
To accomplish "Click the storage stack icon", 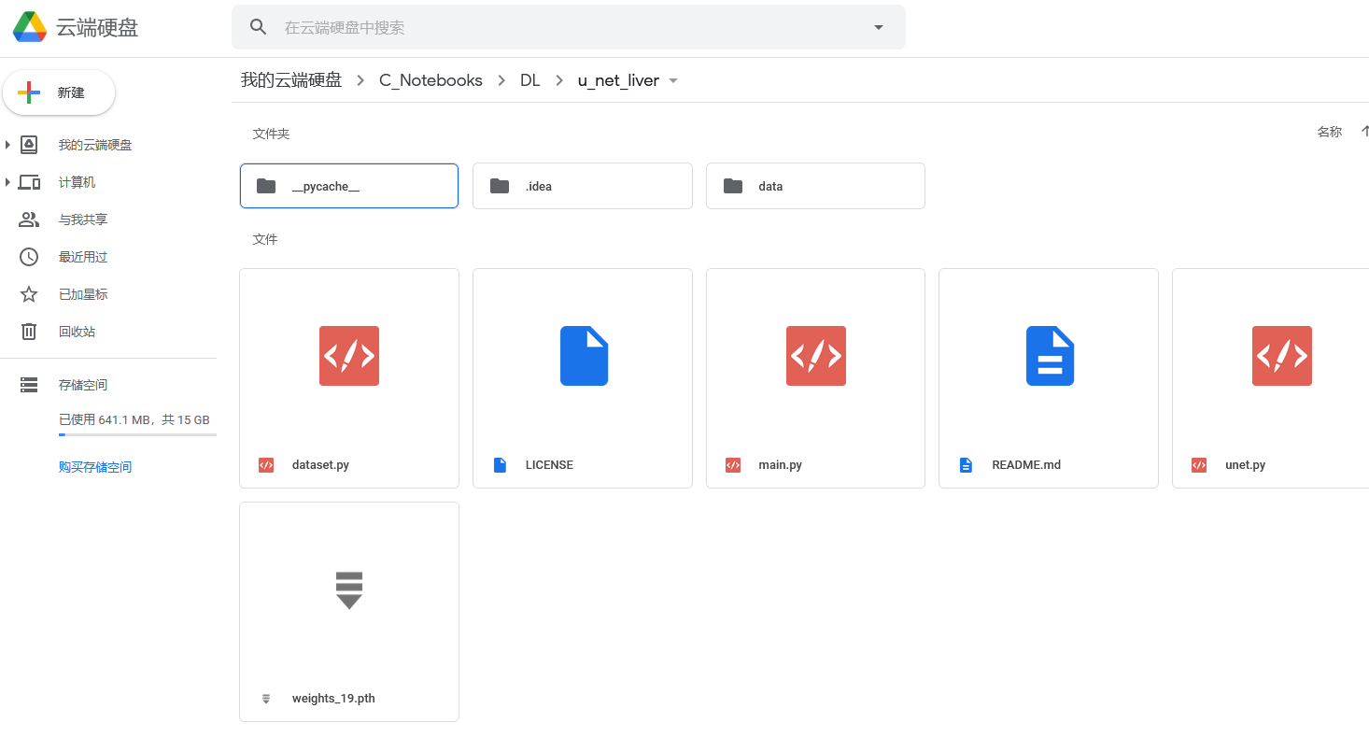I will click(x=29, y=385).
